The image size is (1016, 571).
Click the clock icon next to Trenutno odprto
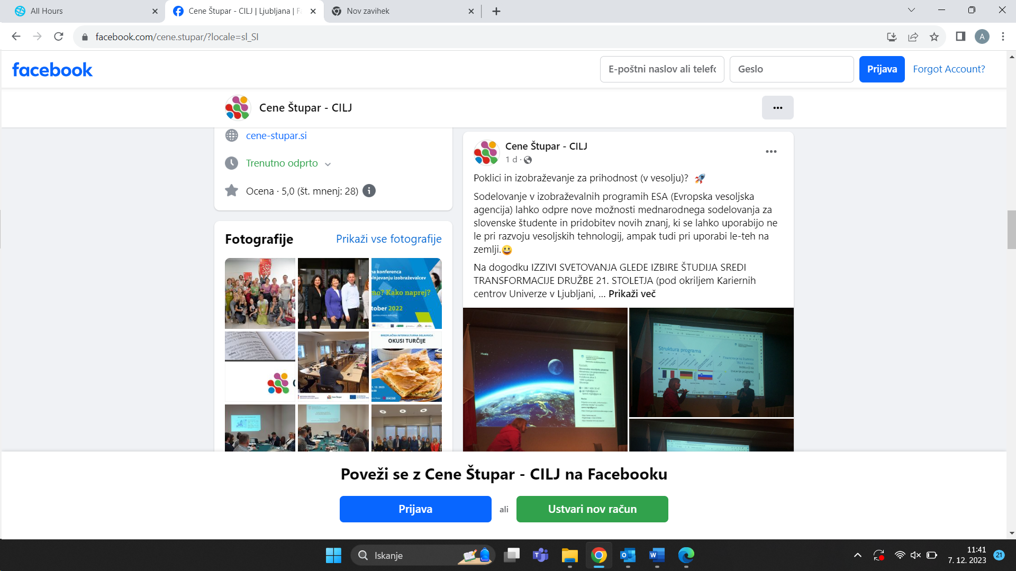pyautogui.click(x=232, y=163)
